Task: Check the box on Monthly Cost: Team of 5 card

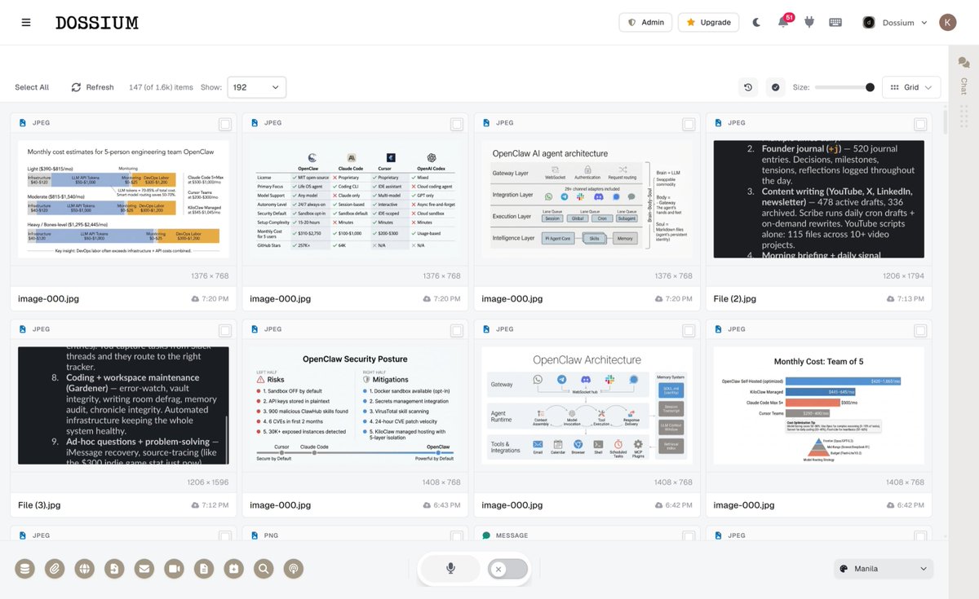Action: [x=920, y=330]
